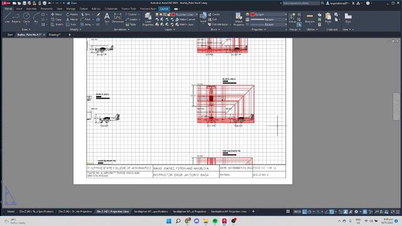The height and width of the screenshot is (226, 402).
Task: Switch to the Model layout tab
Action: 11,212
